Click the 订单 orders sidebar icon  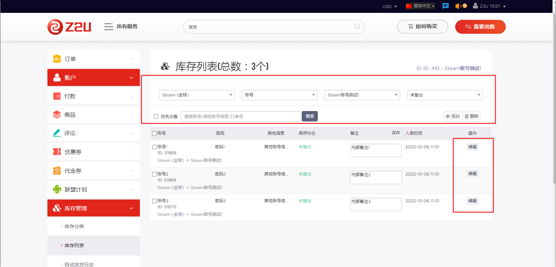point(57,59)
